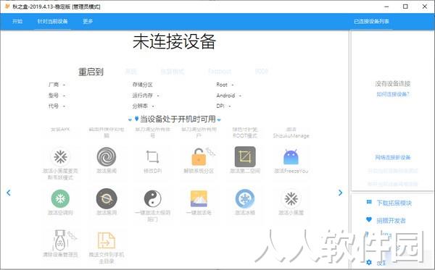Click the blue circular Ice Box icon

(245, 198)
